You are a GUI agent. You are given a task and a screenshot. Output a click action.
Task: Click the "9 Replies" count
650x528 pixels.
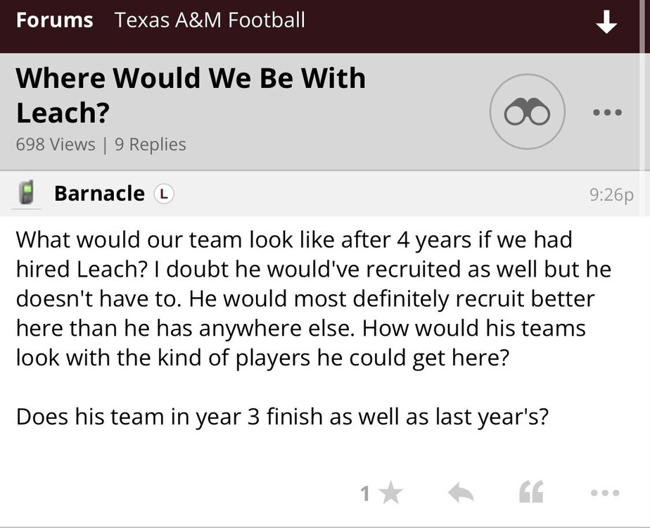148,144
